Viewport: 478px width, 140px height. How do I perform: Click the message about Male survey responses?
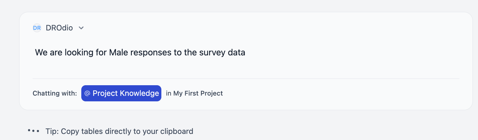[140, 52]
